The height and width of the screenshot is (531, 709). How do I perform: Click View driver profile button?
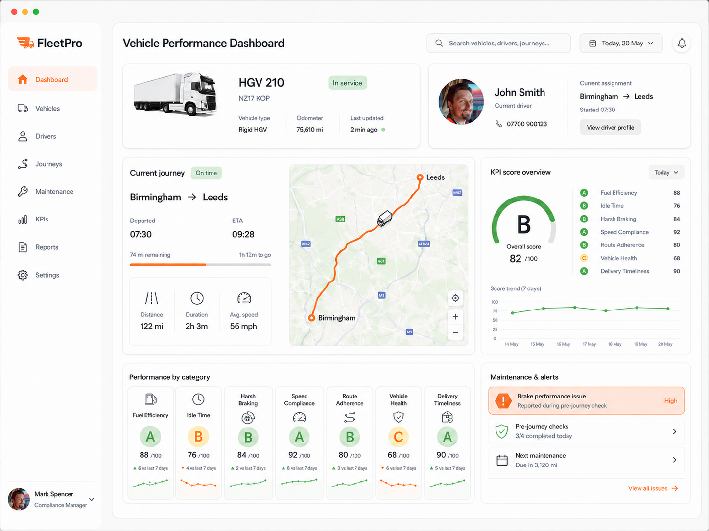(610, 127)
